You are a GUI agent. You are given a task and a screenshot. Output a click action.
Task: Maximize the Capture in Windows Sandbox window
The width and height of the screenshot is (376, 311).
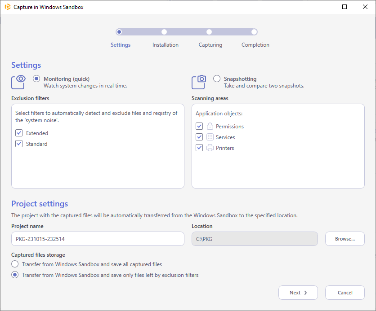pos(345,7)
